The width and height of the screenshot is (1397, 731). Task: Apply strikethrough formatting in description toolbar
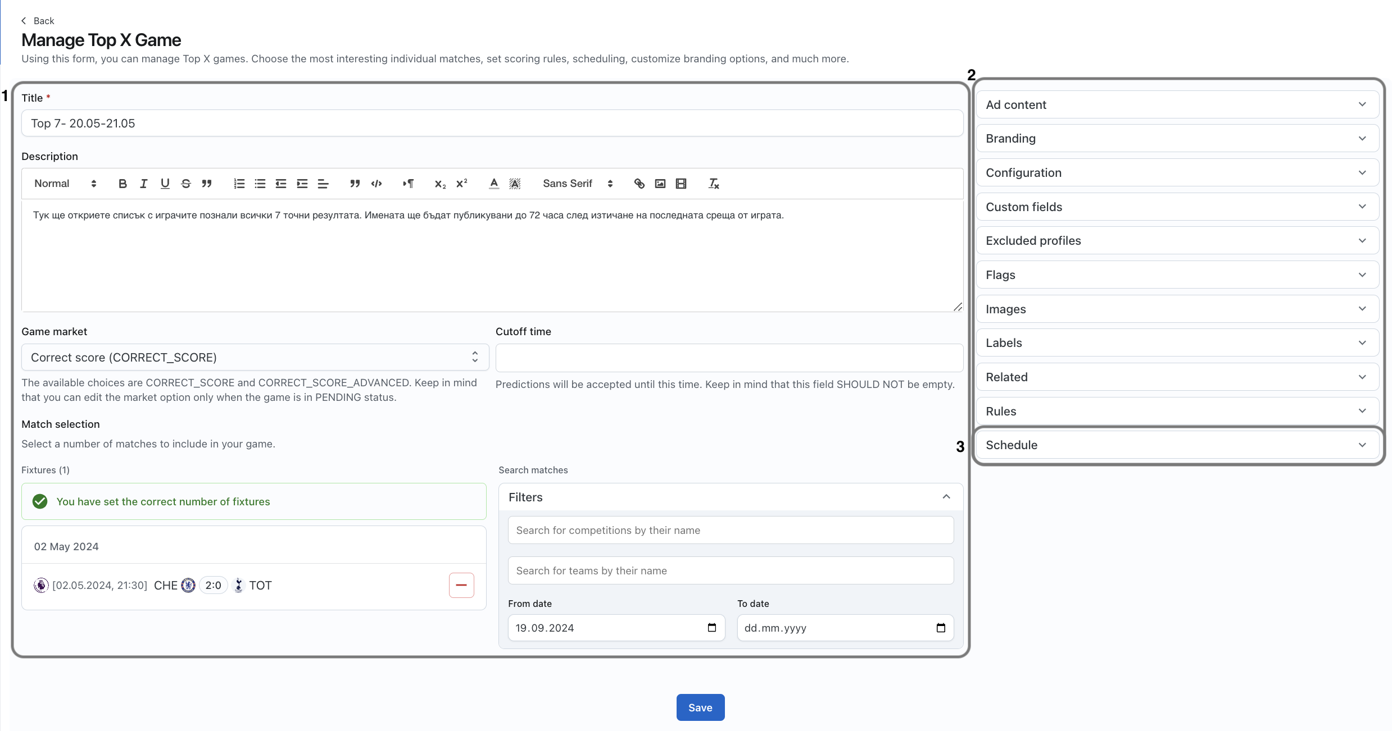pos(186,184)
